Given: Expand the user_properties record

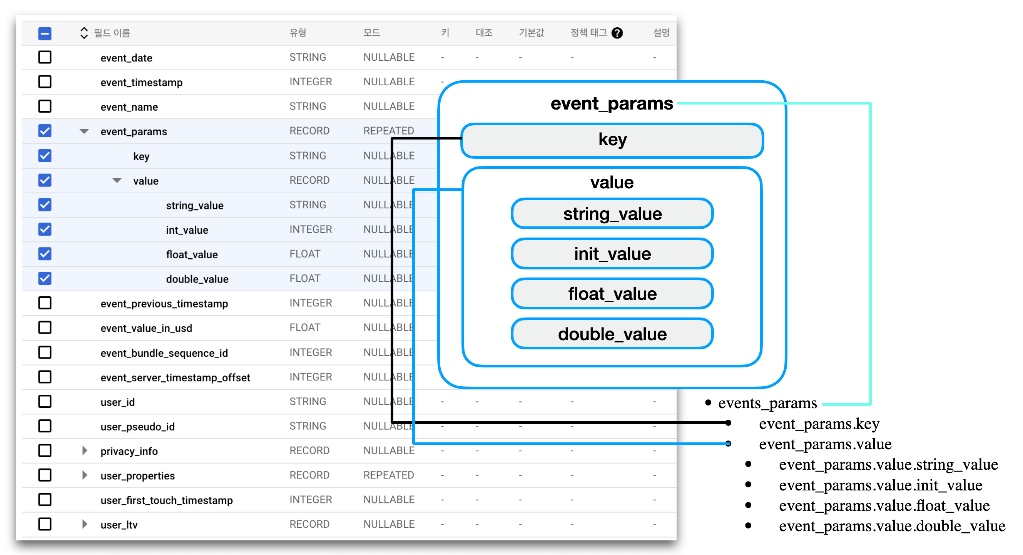Looking at the screenshot, I should coord(85,475).
